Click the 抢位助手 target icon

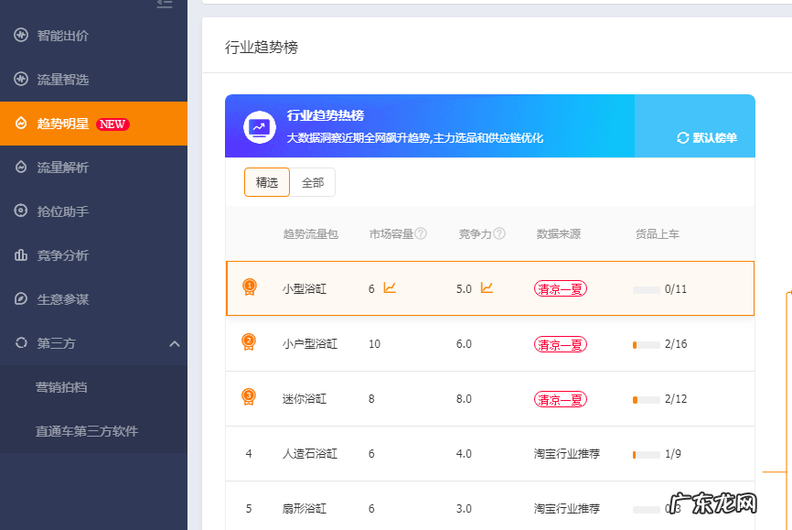pos(21,211)
